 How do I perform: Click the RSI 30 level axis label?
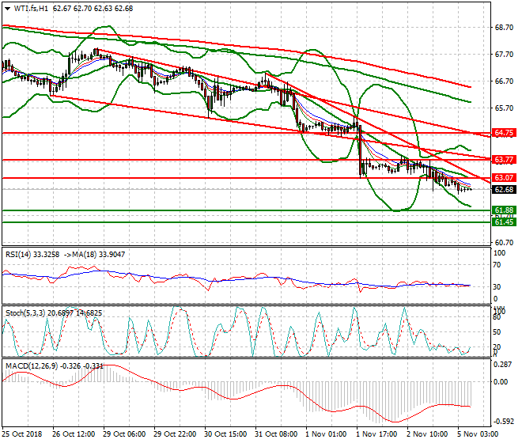(497, 287)
